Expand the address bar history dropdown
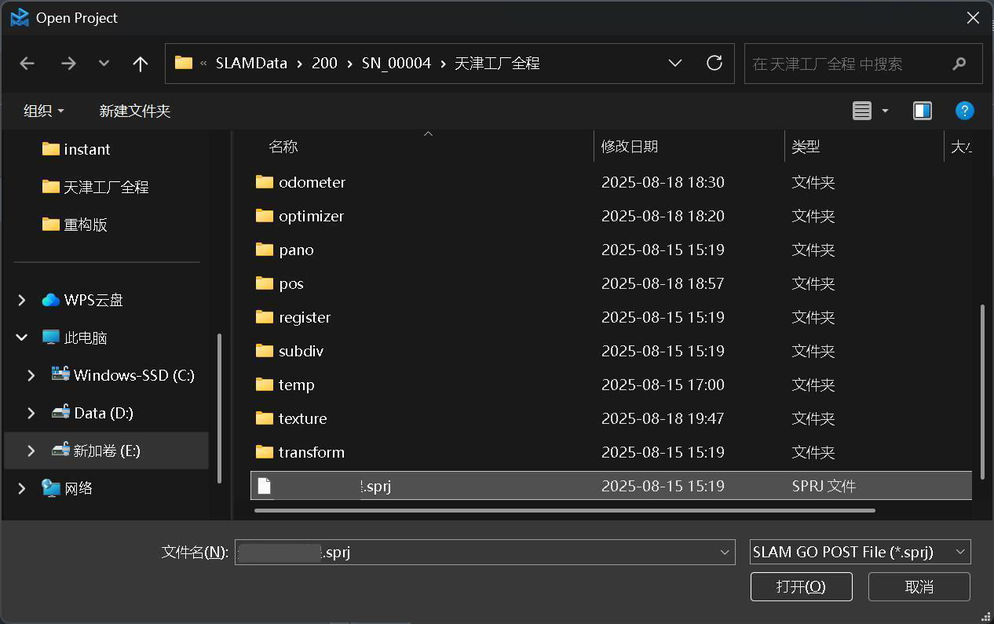 coord(674,63)
